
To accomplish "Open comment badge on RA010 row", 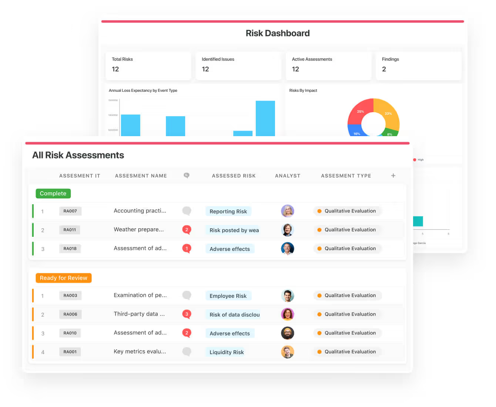I will (187, 333).
